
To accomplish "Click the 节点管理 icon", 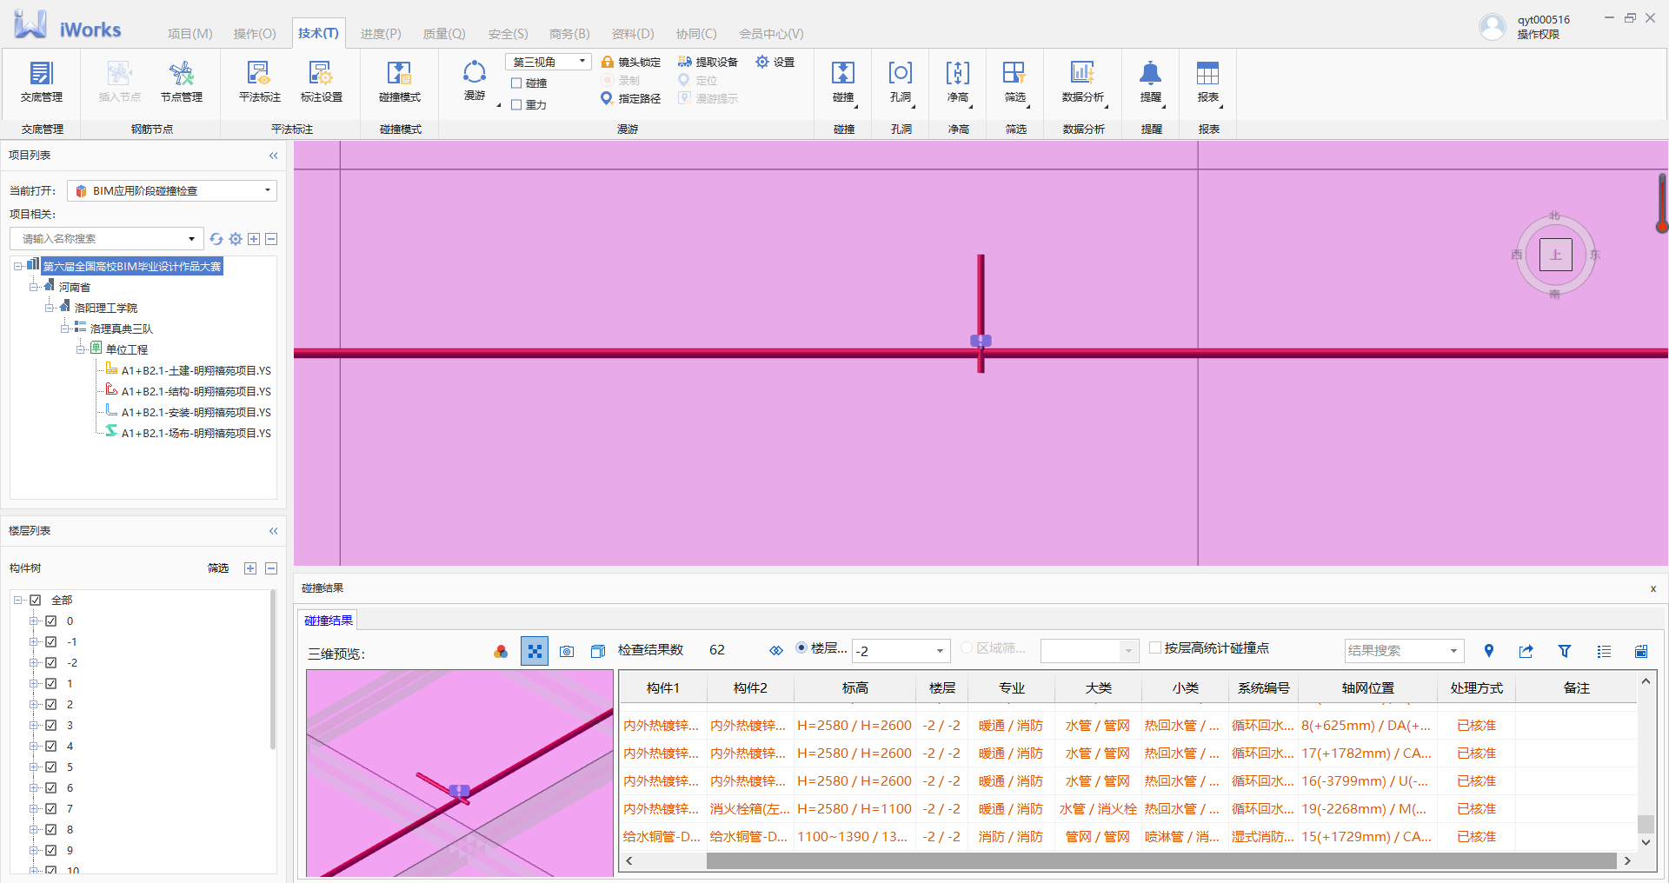I will coord(181,82).
